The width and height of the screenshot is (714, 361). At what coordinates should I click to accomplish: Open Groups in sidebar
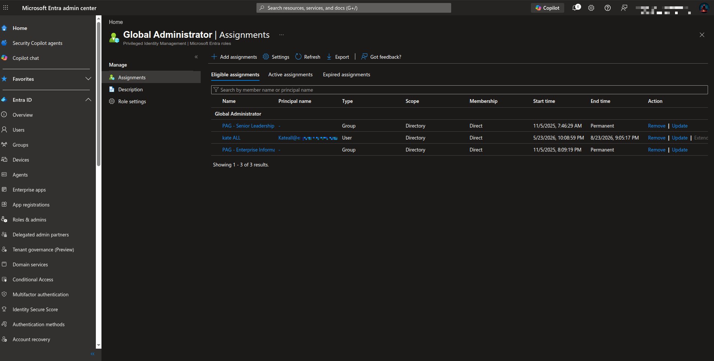click(20, 145)
